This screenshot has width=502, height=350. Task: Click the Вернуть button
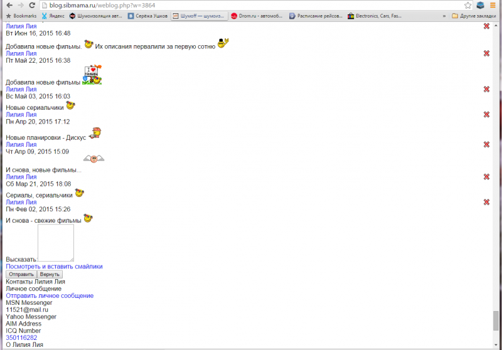click(50, 274)
